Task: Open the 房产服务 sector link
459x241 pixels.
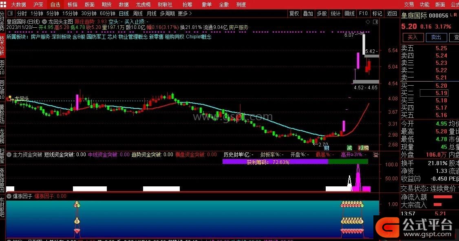Action: pos(40,37)
